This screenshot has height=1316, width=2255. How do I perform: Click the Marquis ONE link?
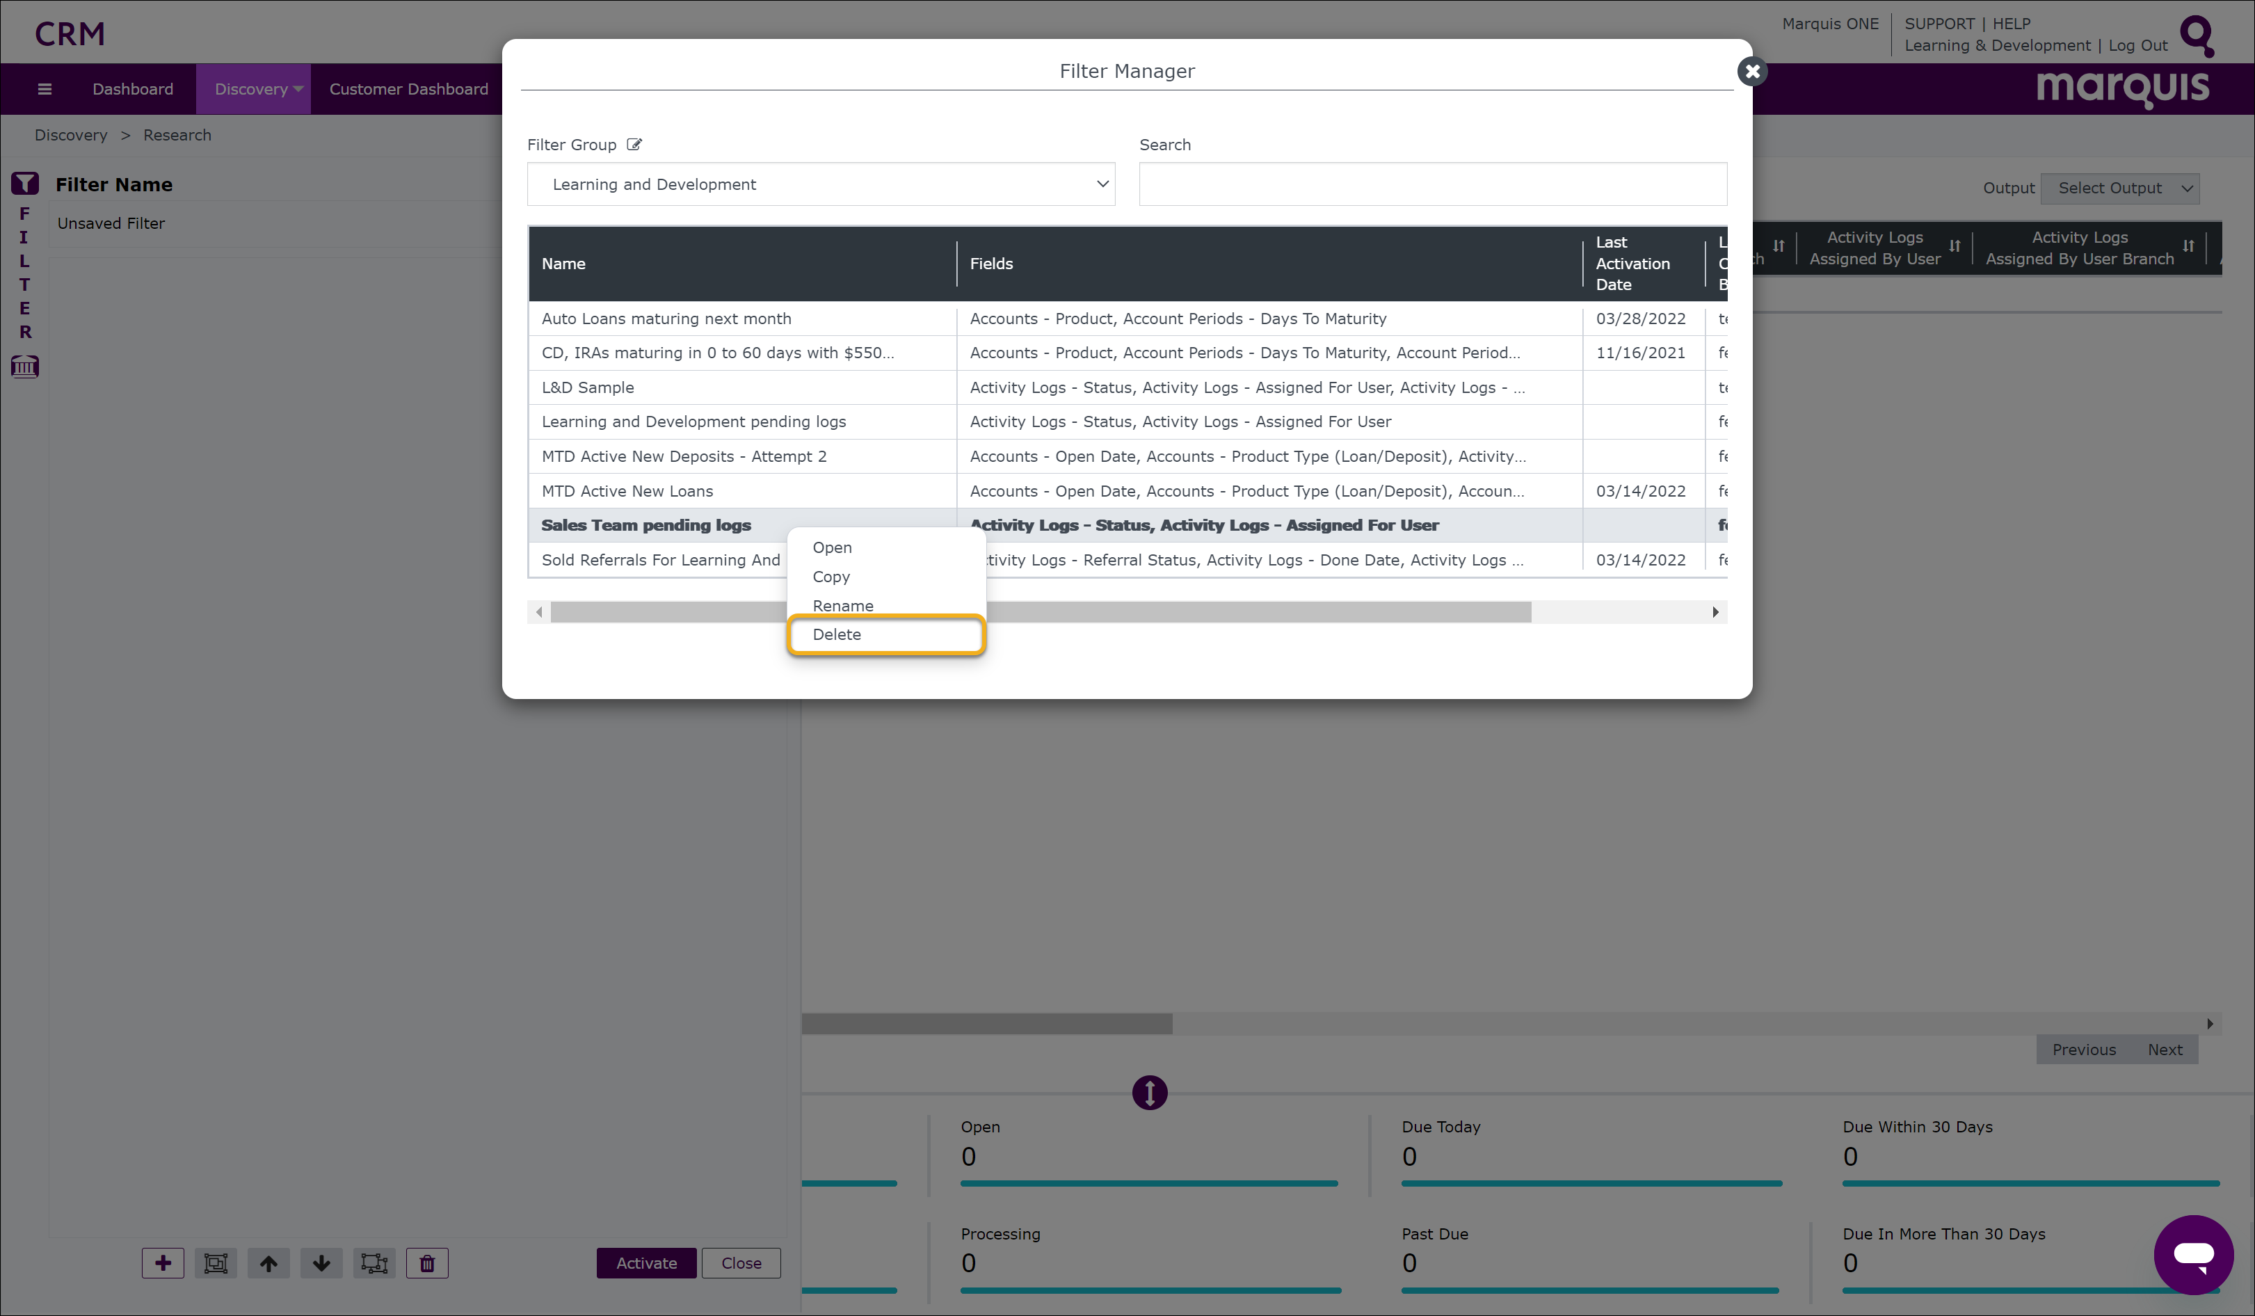1830,23
